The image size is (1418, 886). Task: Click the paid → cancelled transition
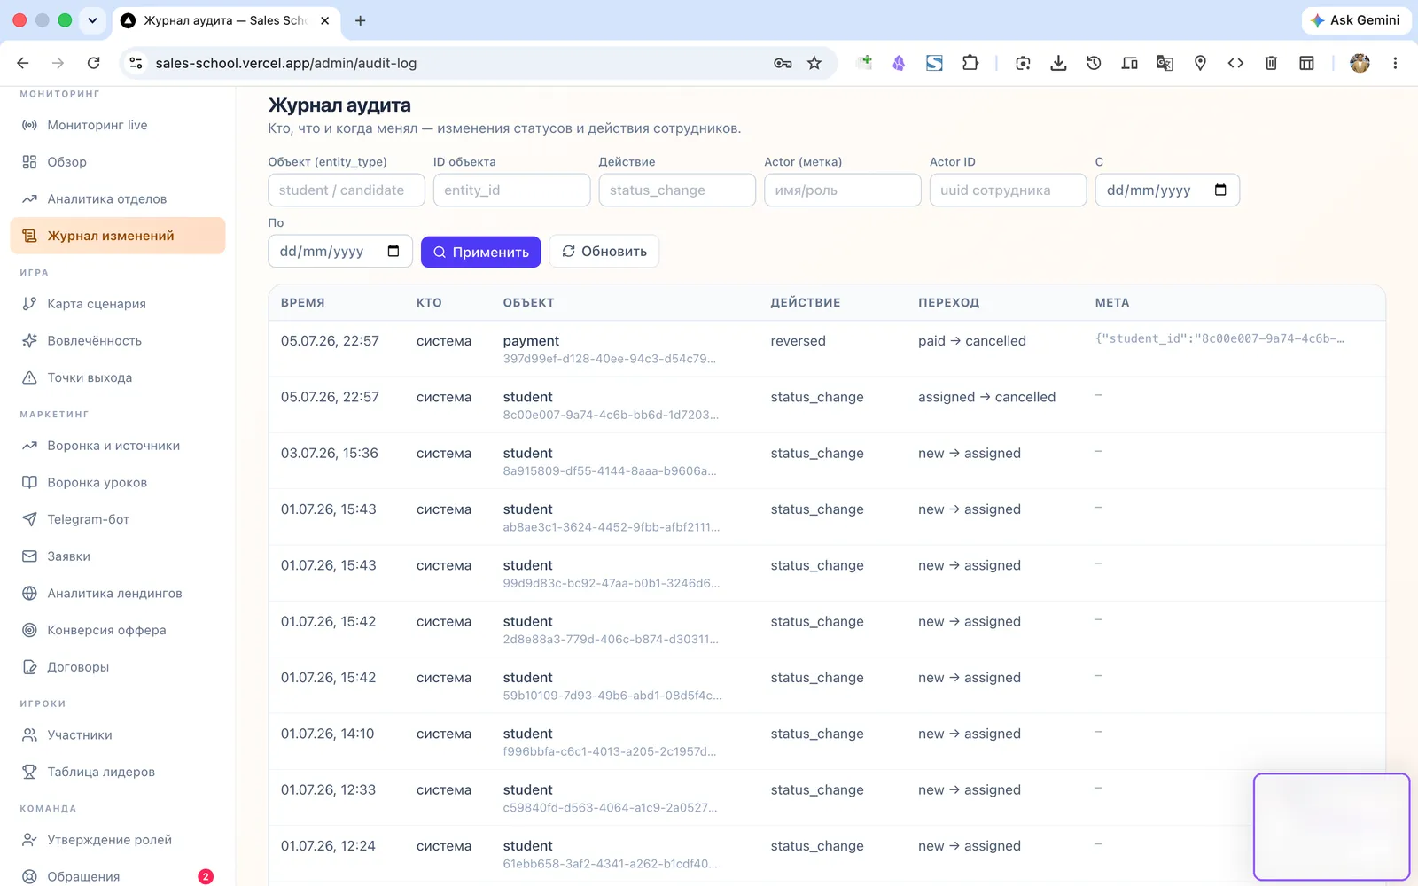[x=972, y=341]
